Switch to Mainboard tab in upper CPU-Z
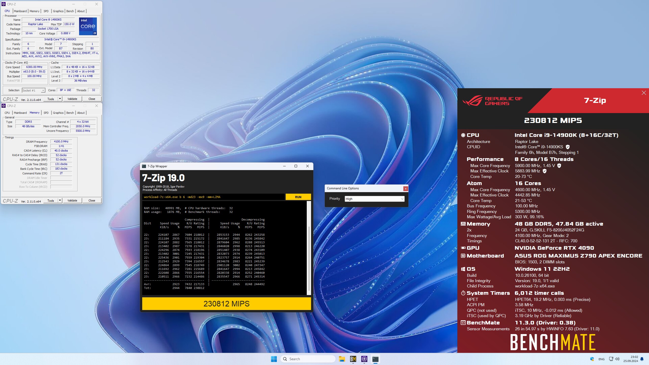The width and height of the screenshot is (649, 365). (x=20, y=11)
